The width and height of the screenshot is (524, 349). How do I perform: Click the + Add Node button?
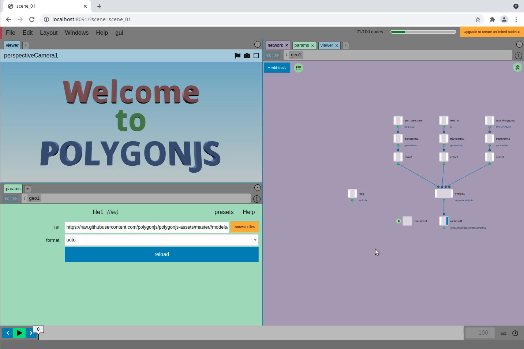click(x=277, y=68)
